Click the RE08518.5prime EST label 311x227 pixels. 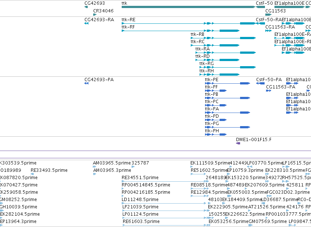click(x=209, y=185)
